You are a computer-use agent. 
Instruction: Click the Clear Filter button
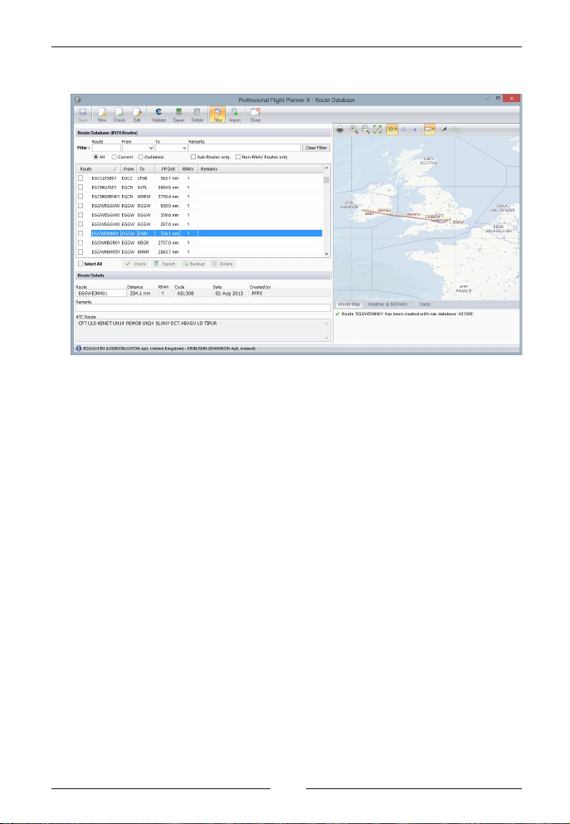[x=316, y=149]
